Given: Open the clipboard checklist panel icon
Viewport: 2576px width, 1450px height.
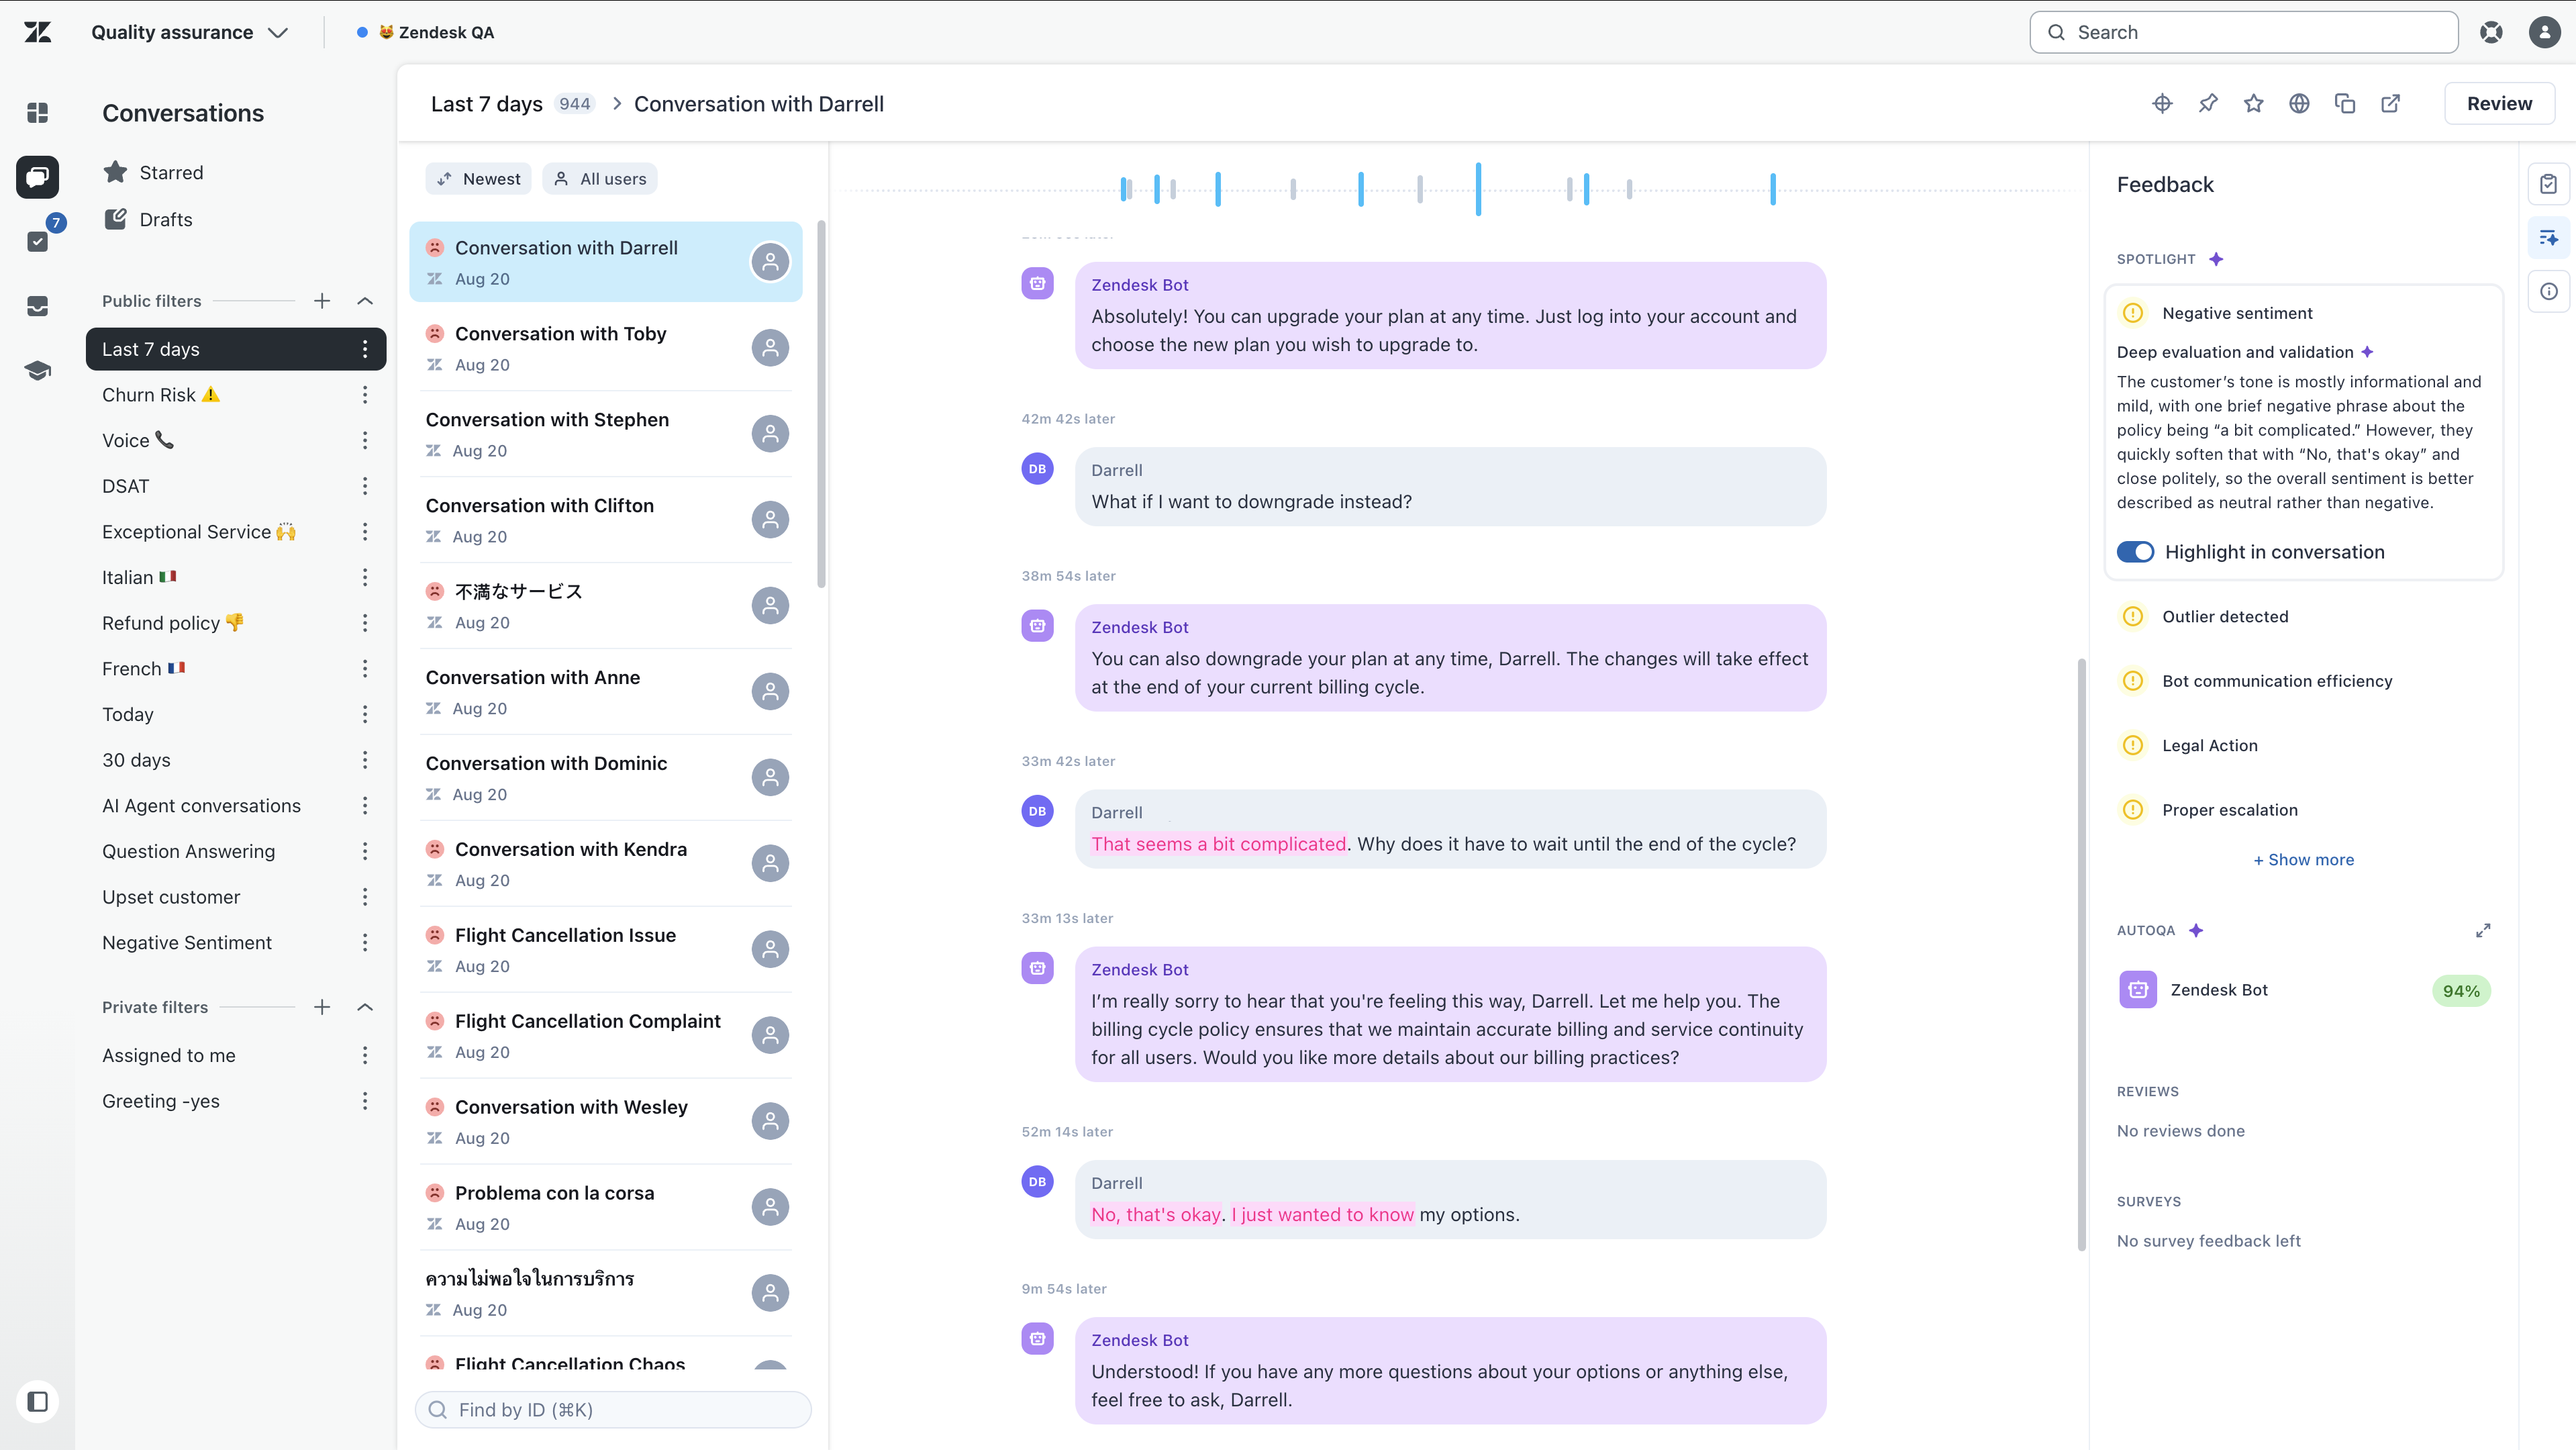Looking at the screenshot, I should pyautogui.click(x=2548, y=184).
